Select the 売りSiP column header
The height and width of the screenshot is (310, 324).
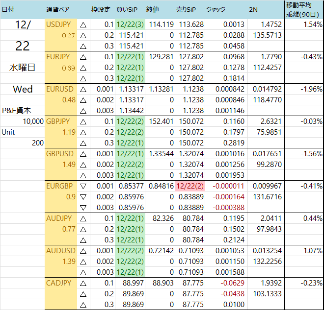coord(186,9)
